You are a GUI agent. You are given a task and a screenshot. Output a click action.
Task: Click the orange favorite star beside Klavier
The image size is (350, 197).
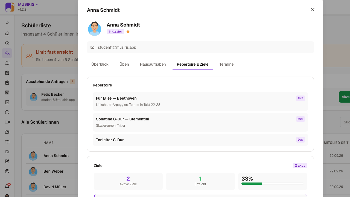128,31
